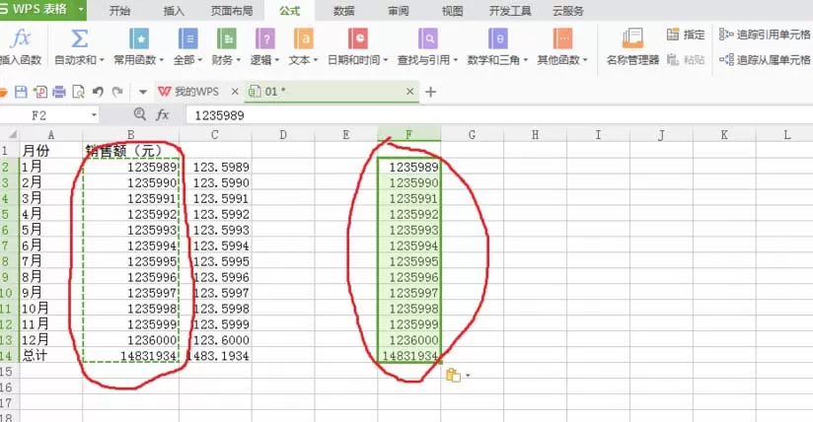The height and width of the screenshot is (422, 813).
Task: Click the magnifier icon beside formula bar
Action: pos(139,114)
